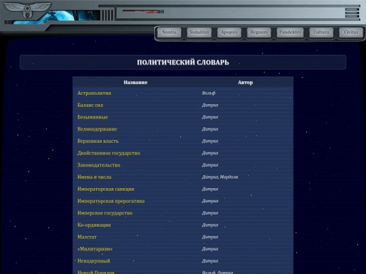Open the Имена и числа entry
366x274 pixels.
click(94, 177)
